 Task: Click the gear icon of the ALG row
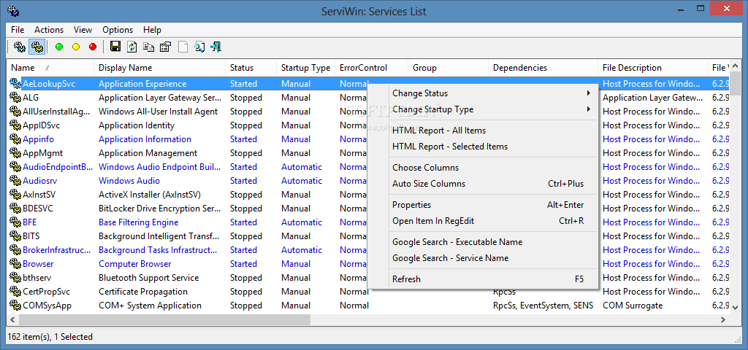(x=15, y=98)
